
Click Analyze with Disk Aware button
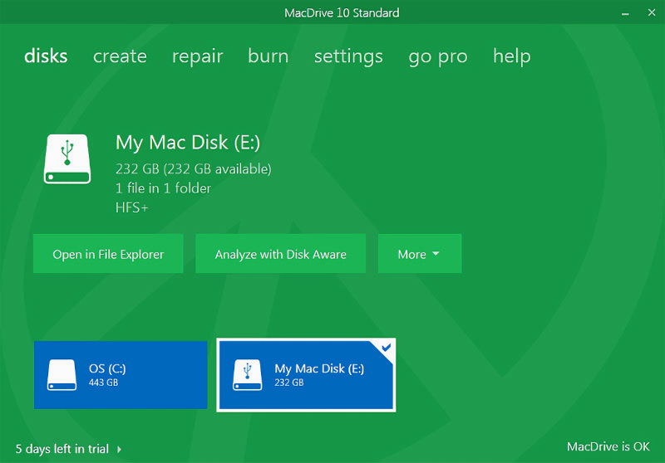point(280,254)
